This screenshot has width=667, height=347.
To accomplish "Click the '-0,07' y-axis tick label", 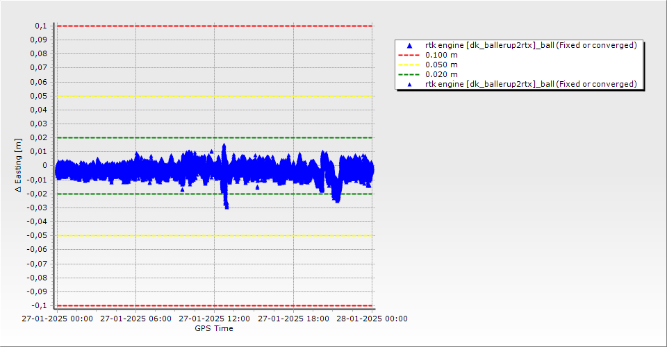I will tap(37, 264).
